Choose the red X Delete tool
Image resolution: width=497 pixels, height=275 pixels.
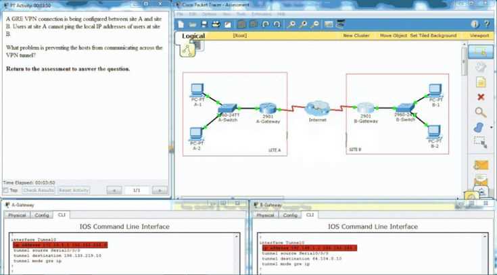[481, 97]
